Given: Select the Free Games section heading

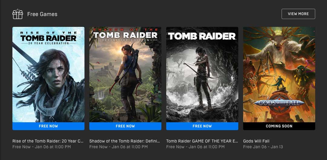Looking at the screenshot, I should tap(42, 14).
